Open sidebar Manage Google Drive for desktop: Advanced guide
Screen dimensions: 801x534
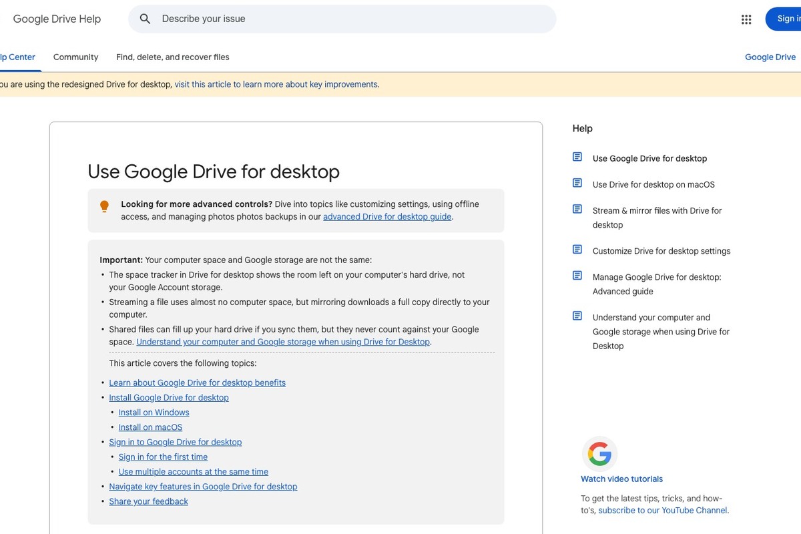pyautogui.click(x=657, y=284)
